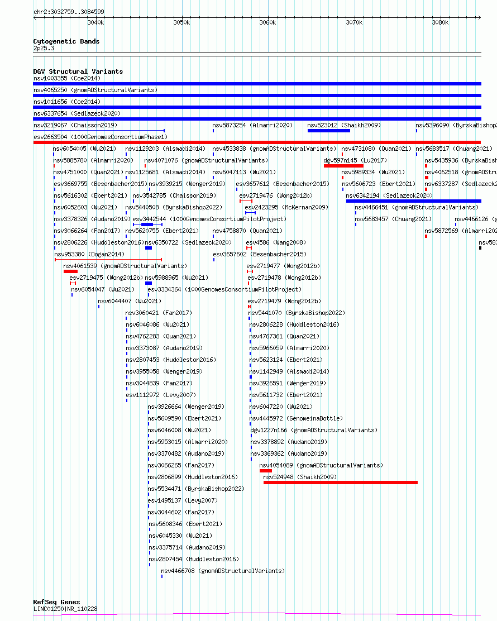Screen dimensions: 497x621
Task: Select the magenta LINC01250 gene line
Action: [257, 614]
